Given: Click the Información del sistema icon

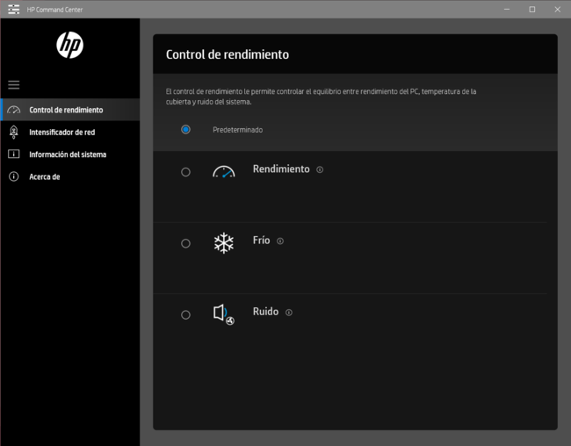Looking at the screenshot, I should [x=13, y=155].
